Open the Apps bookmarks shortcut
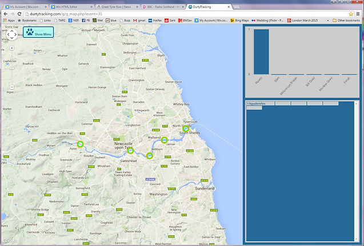Viewport: 364px width, 246px height. (9, 21)
